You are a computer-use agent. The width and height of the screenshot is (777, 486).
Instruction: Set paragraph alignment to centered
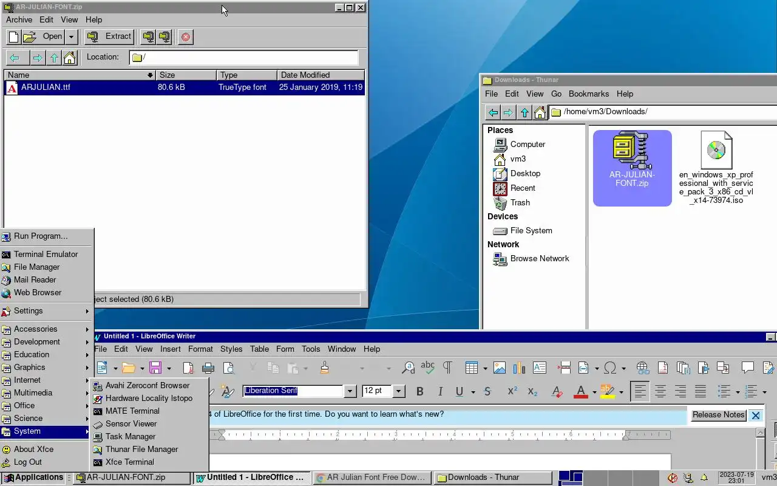pos(660,392)
